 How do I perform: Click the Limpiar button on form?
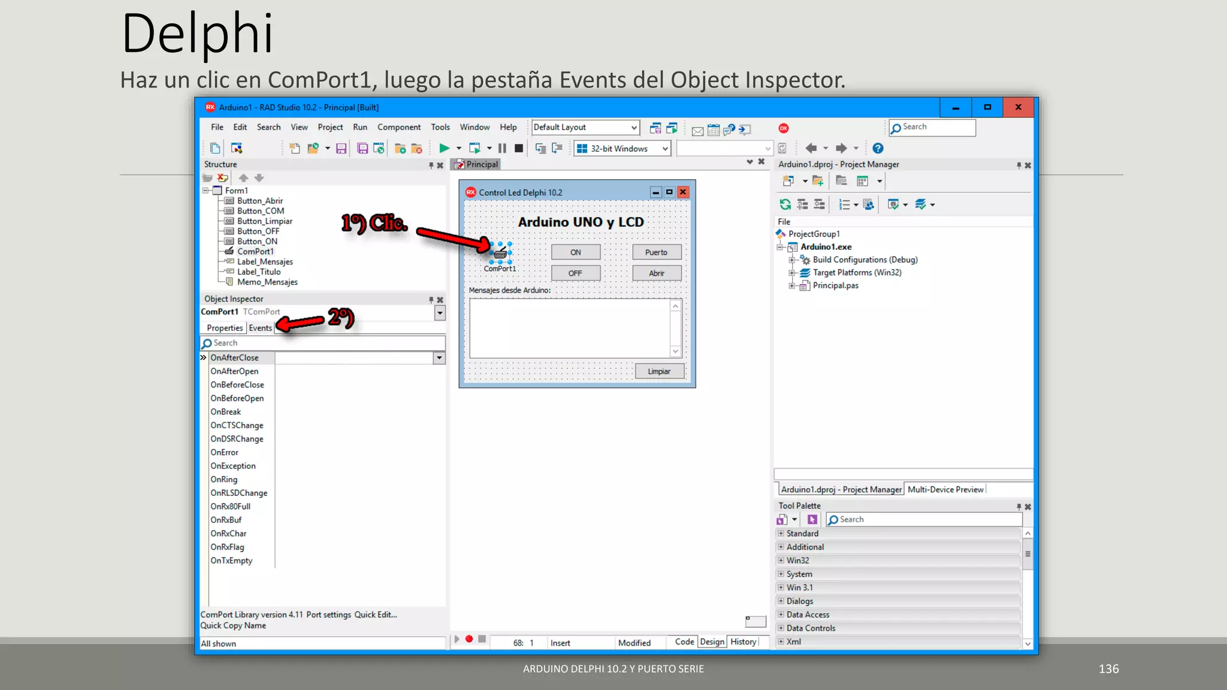pos(659,371)
